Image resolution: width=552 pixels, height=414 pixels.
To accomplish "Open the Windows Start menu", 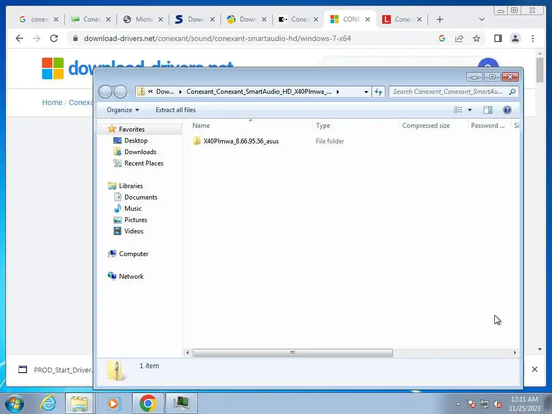I will coord(15,403).
